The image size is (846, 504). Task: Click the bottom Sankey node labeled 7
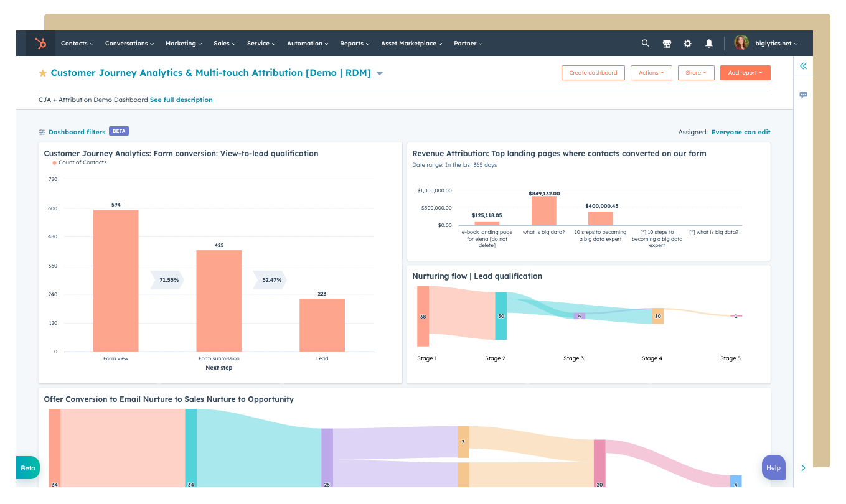click(463, 442)
